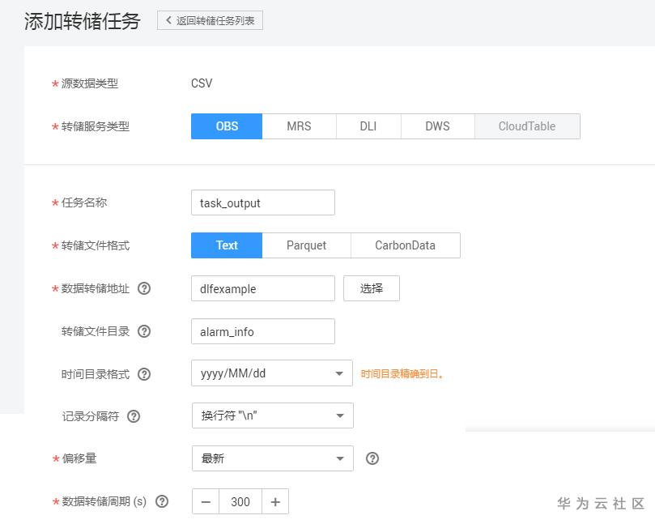Expand the 最新 offset dropdown
The image size is (655, 524).
coord(273,458)
